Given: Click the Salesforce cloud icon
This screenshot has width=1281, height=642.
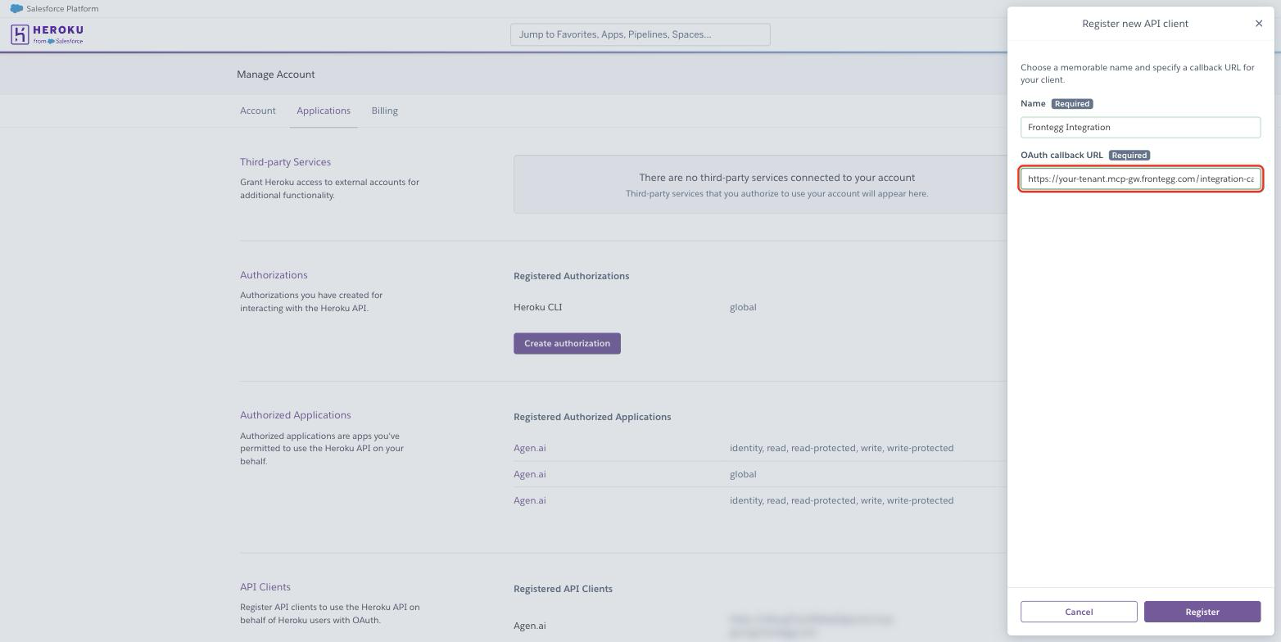Looking at the screenshot, I should point(16,9).
